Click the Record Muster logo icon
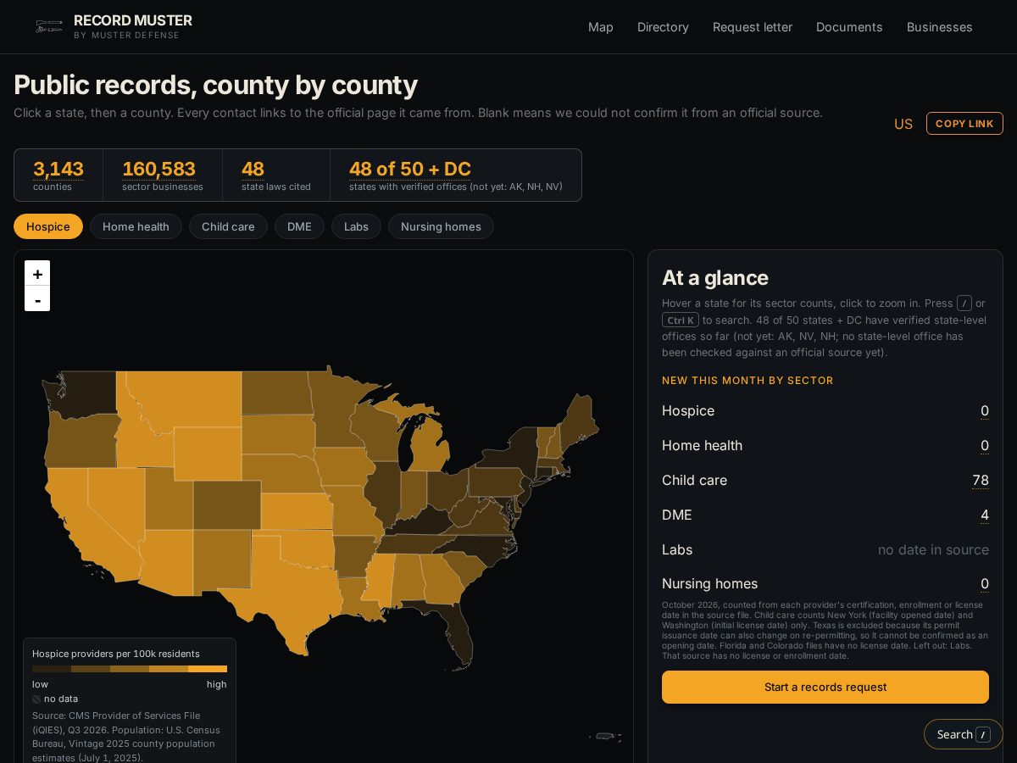 click(49, 27)
